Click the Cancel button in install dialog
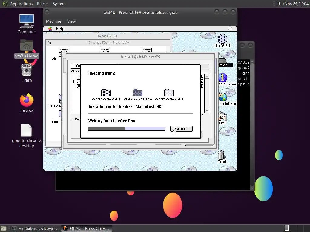310x232 pixels. [x=181, y=129]
